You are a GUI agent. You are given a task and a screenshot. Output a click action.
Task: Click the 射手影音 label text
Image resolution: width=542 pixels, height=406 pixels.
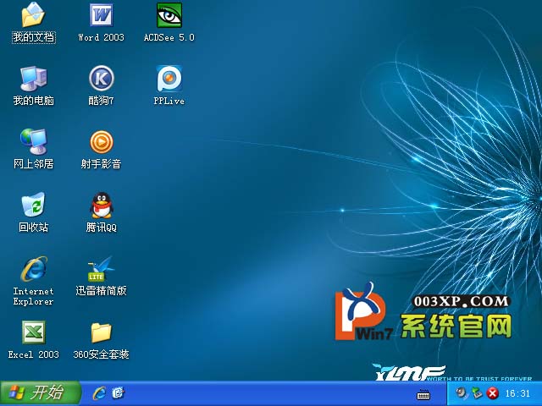tap(102, 163)
